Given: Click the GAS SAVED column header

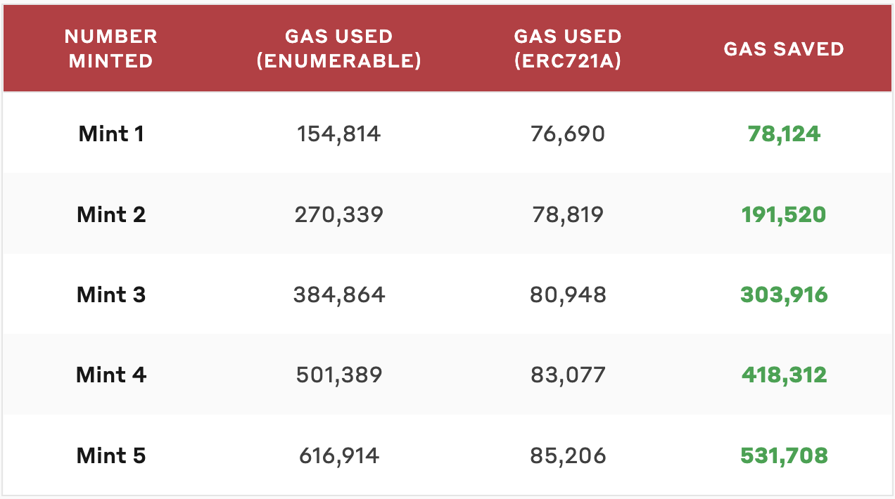Looking at the screenshot, I should click(784, 48).
